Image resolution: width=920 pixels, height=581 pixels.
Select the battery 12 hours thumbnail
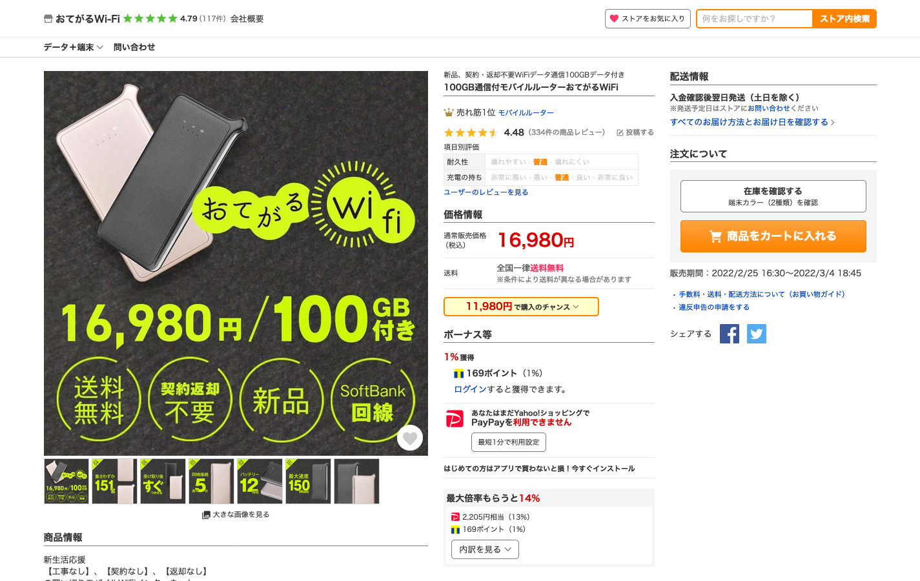click(x=260, y=482)
